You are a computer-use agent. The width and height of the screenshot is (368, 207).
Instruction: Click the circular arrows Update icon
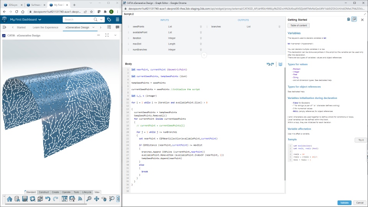32,199
